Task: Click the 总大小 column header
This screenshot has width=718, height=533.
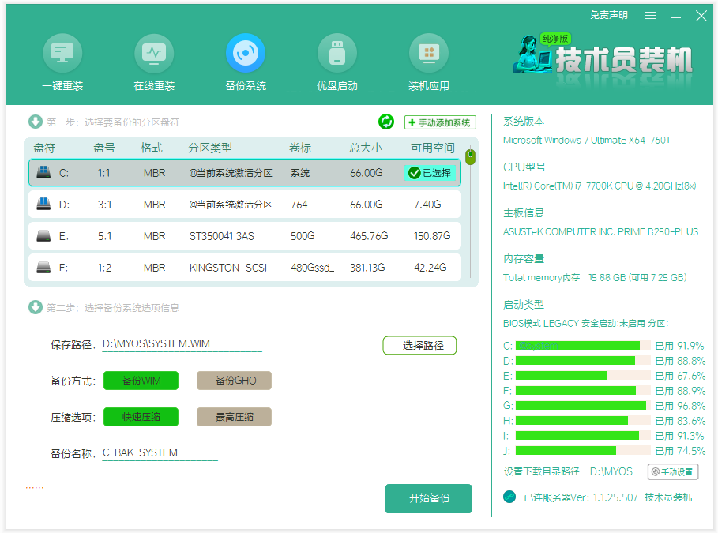Action: click(366, 148)
